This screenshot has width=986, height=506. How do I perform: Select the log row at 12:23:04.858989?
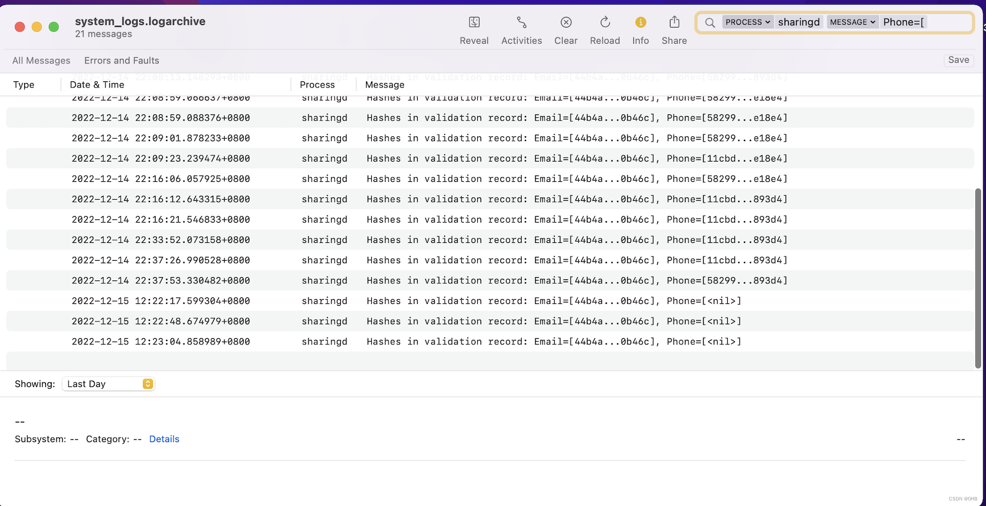[x=490, y=342]
